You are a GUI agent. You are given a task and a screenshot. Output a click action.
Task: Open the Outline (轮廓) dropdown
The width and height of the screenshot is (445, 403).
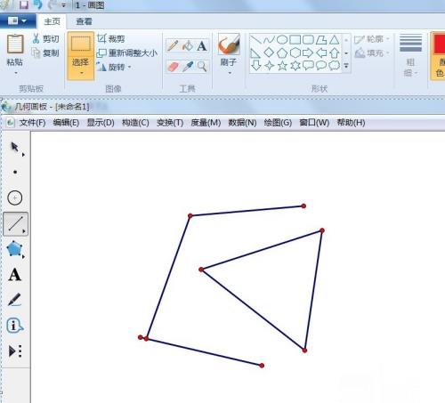(372, 39)
